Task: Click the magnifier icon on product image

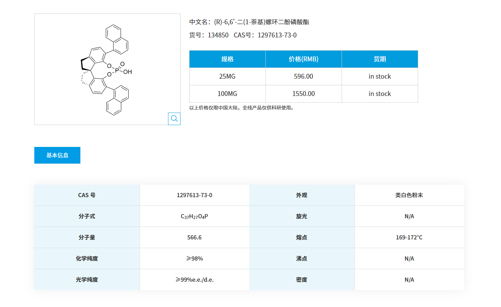Action: [x=174, y=119]
